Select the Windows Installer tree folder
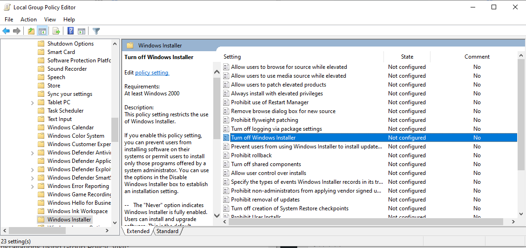Image resolution: width=526 pixels, height=248 pixels. click(x=69, y=220)
